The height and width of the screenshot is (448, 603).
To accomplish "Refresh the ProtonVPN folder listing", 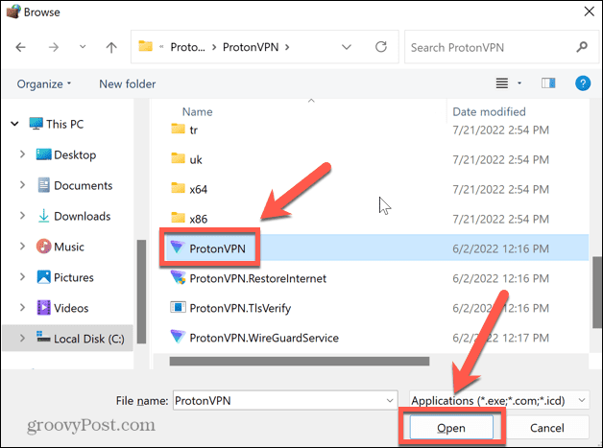I will 381,47.
